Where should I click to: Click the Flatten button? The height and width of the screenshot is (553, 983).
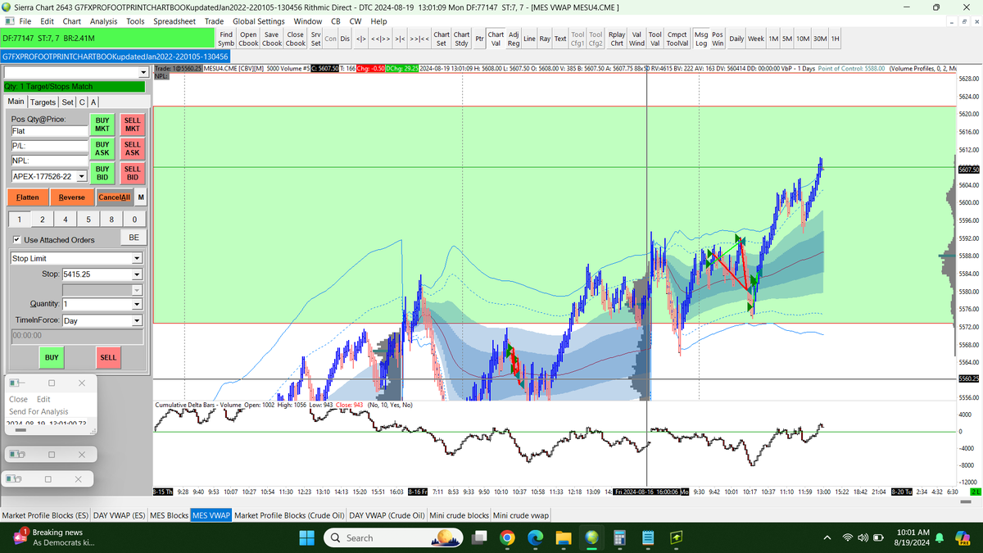(x=27, y=197)
